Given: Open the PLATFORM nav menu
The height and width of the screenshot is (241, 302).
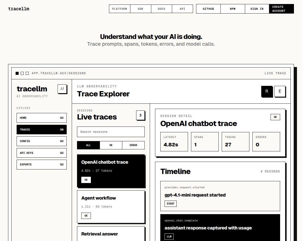Looking at the screenshot, I should [x=120, y=9].
